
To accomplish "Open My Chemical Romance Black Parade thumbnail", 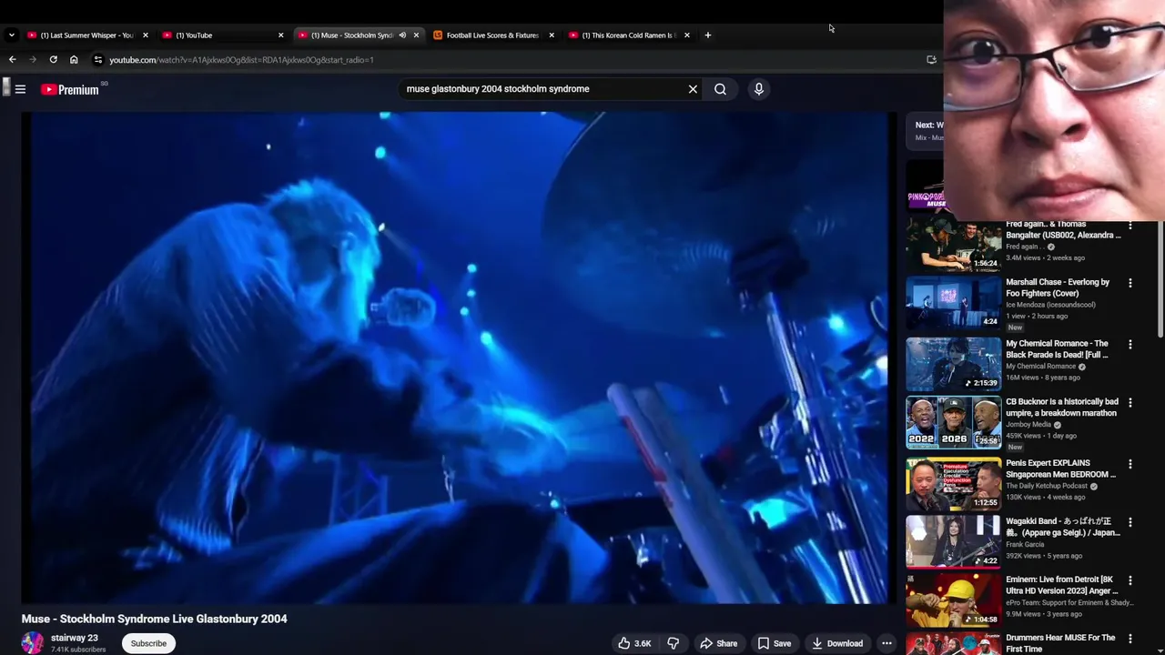I will pos(953,363).
